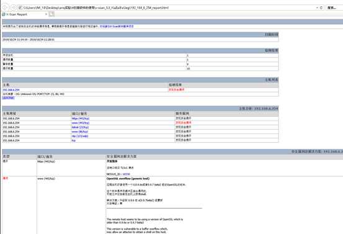Open the https (443/tcp) link in host analysis
The width and height of the screenshot is (343, 234).
[80, 119]
